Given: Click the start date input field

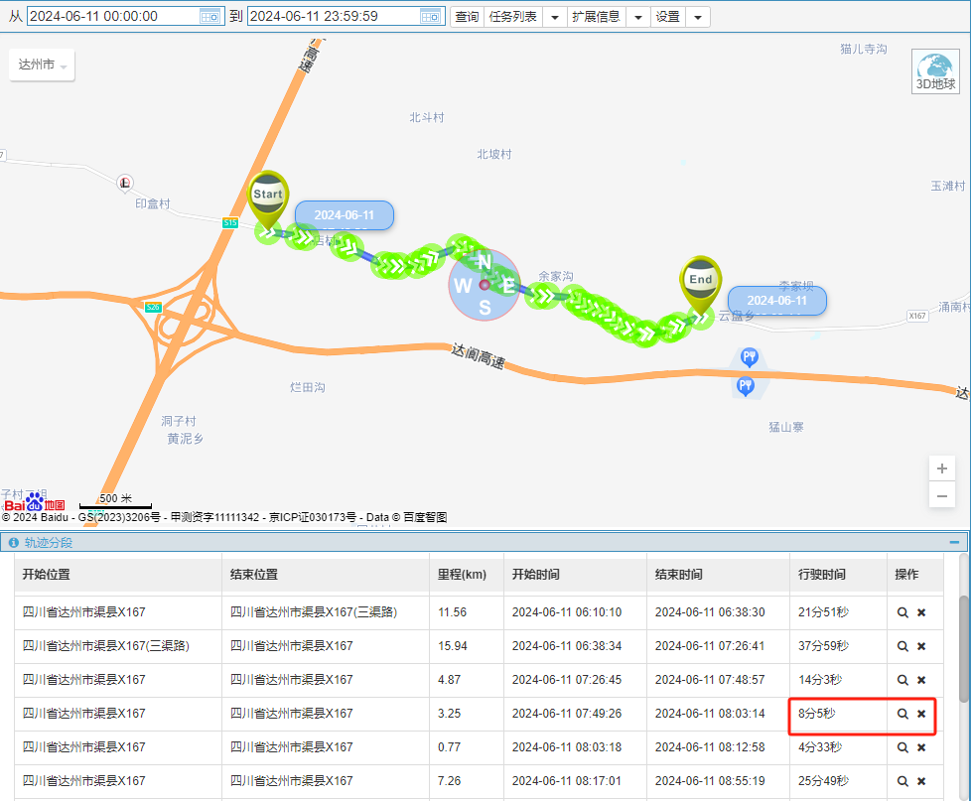Looking at the screenshot, I should 111,16.
